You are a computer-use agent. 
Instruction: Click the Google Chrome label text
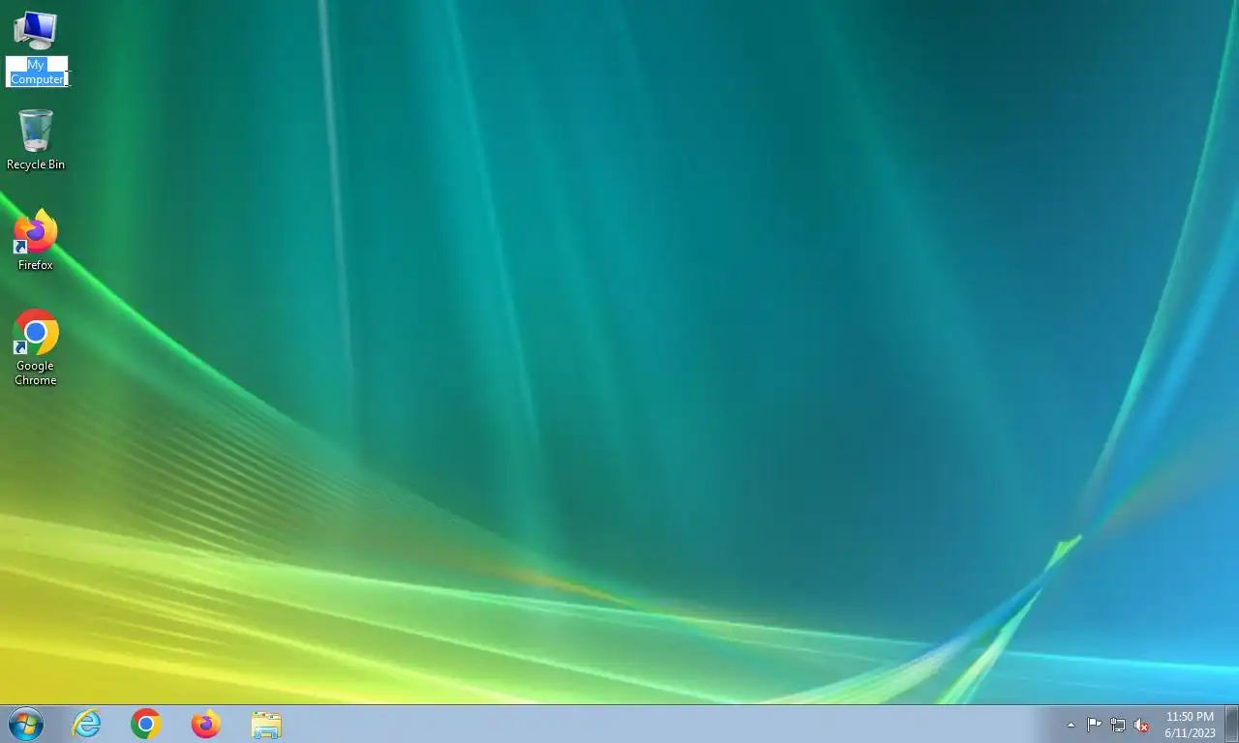36,372
